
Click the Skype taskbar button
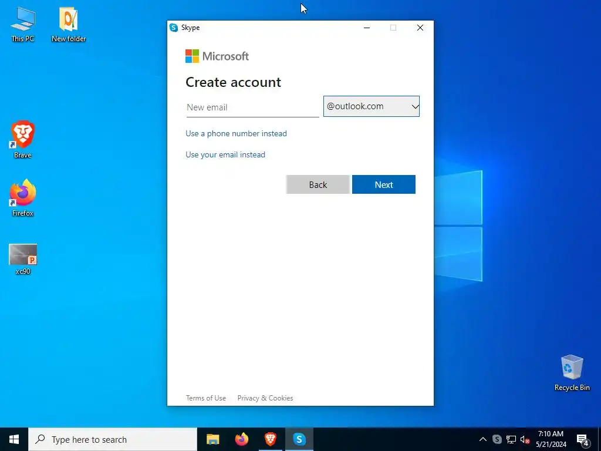click(x=299, y=439)
